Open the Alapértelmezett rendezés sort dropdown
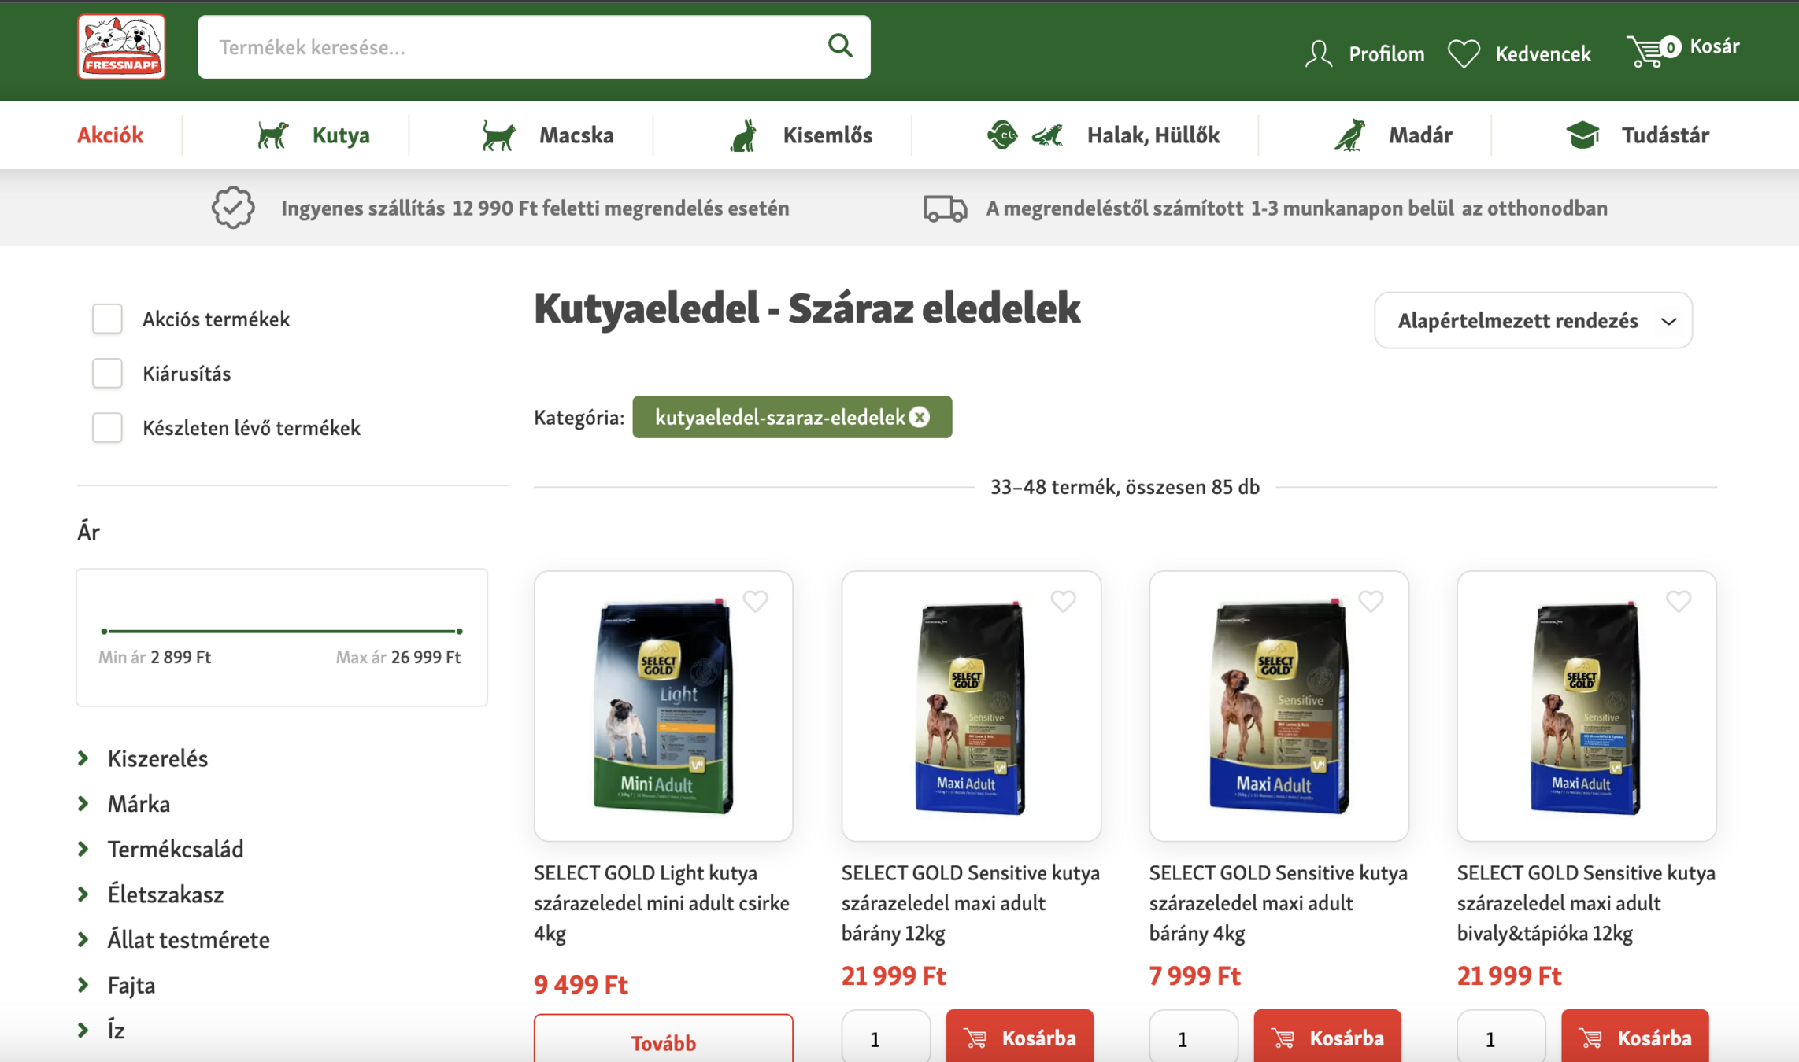Screen dimensions: 1799x1062 point(1532,320)
